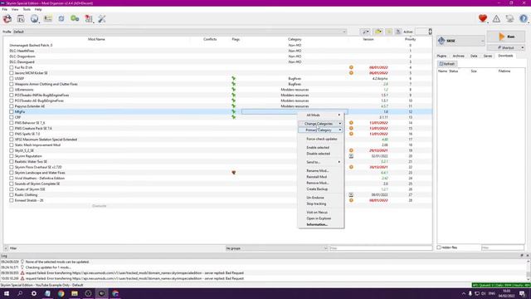Toggle the CRF mod checkbox
531x299 pixels.
pos(12,117)
